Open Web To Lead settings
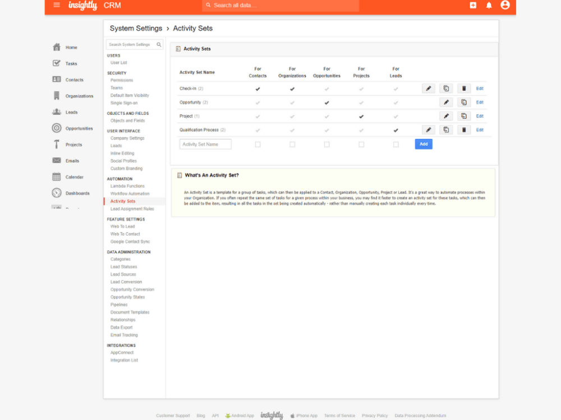This screenshot has height=420, width=561. 123,226
